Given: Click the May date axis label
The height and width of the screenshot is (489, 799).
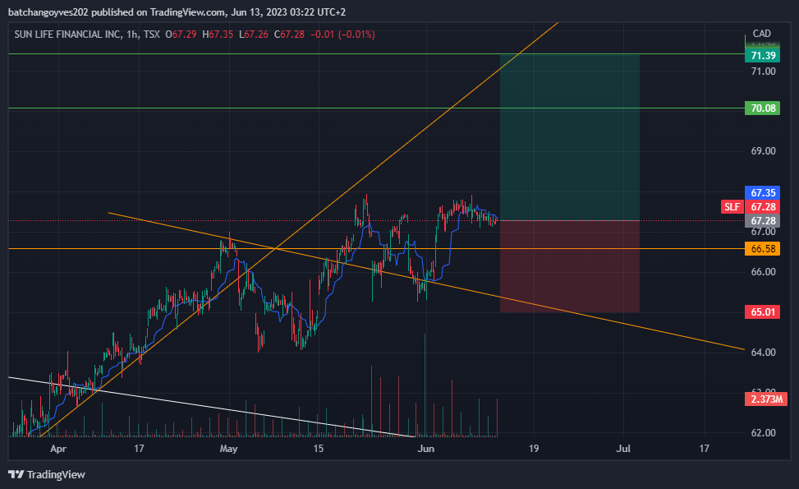Looking at the screenshot, I should (228, 449).
